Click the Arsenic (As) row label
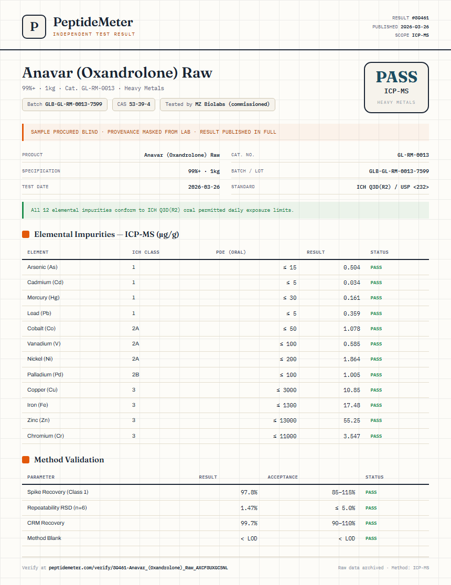 coord(42,267)
